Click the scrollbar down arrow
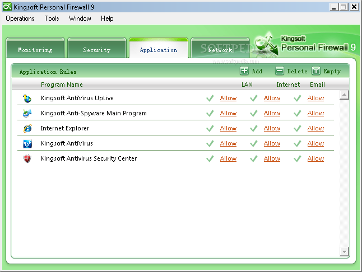Image resolution: width=362 pixels, height=272 pixels. 344,251
